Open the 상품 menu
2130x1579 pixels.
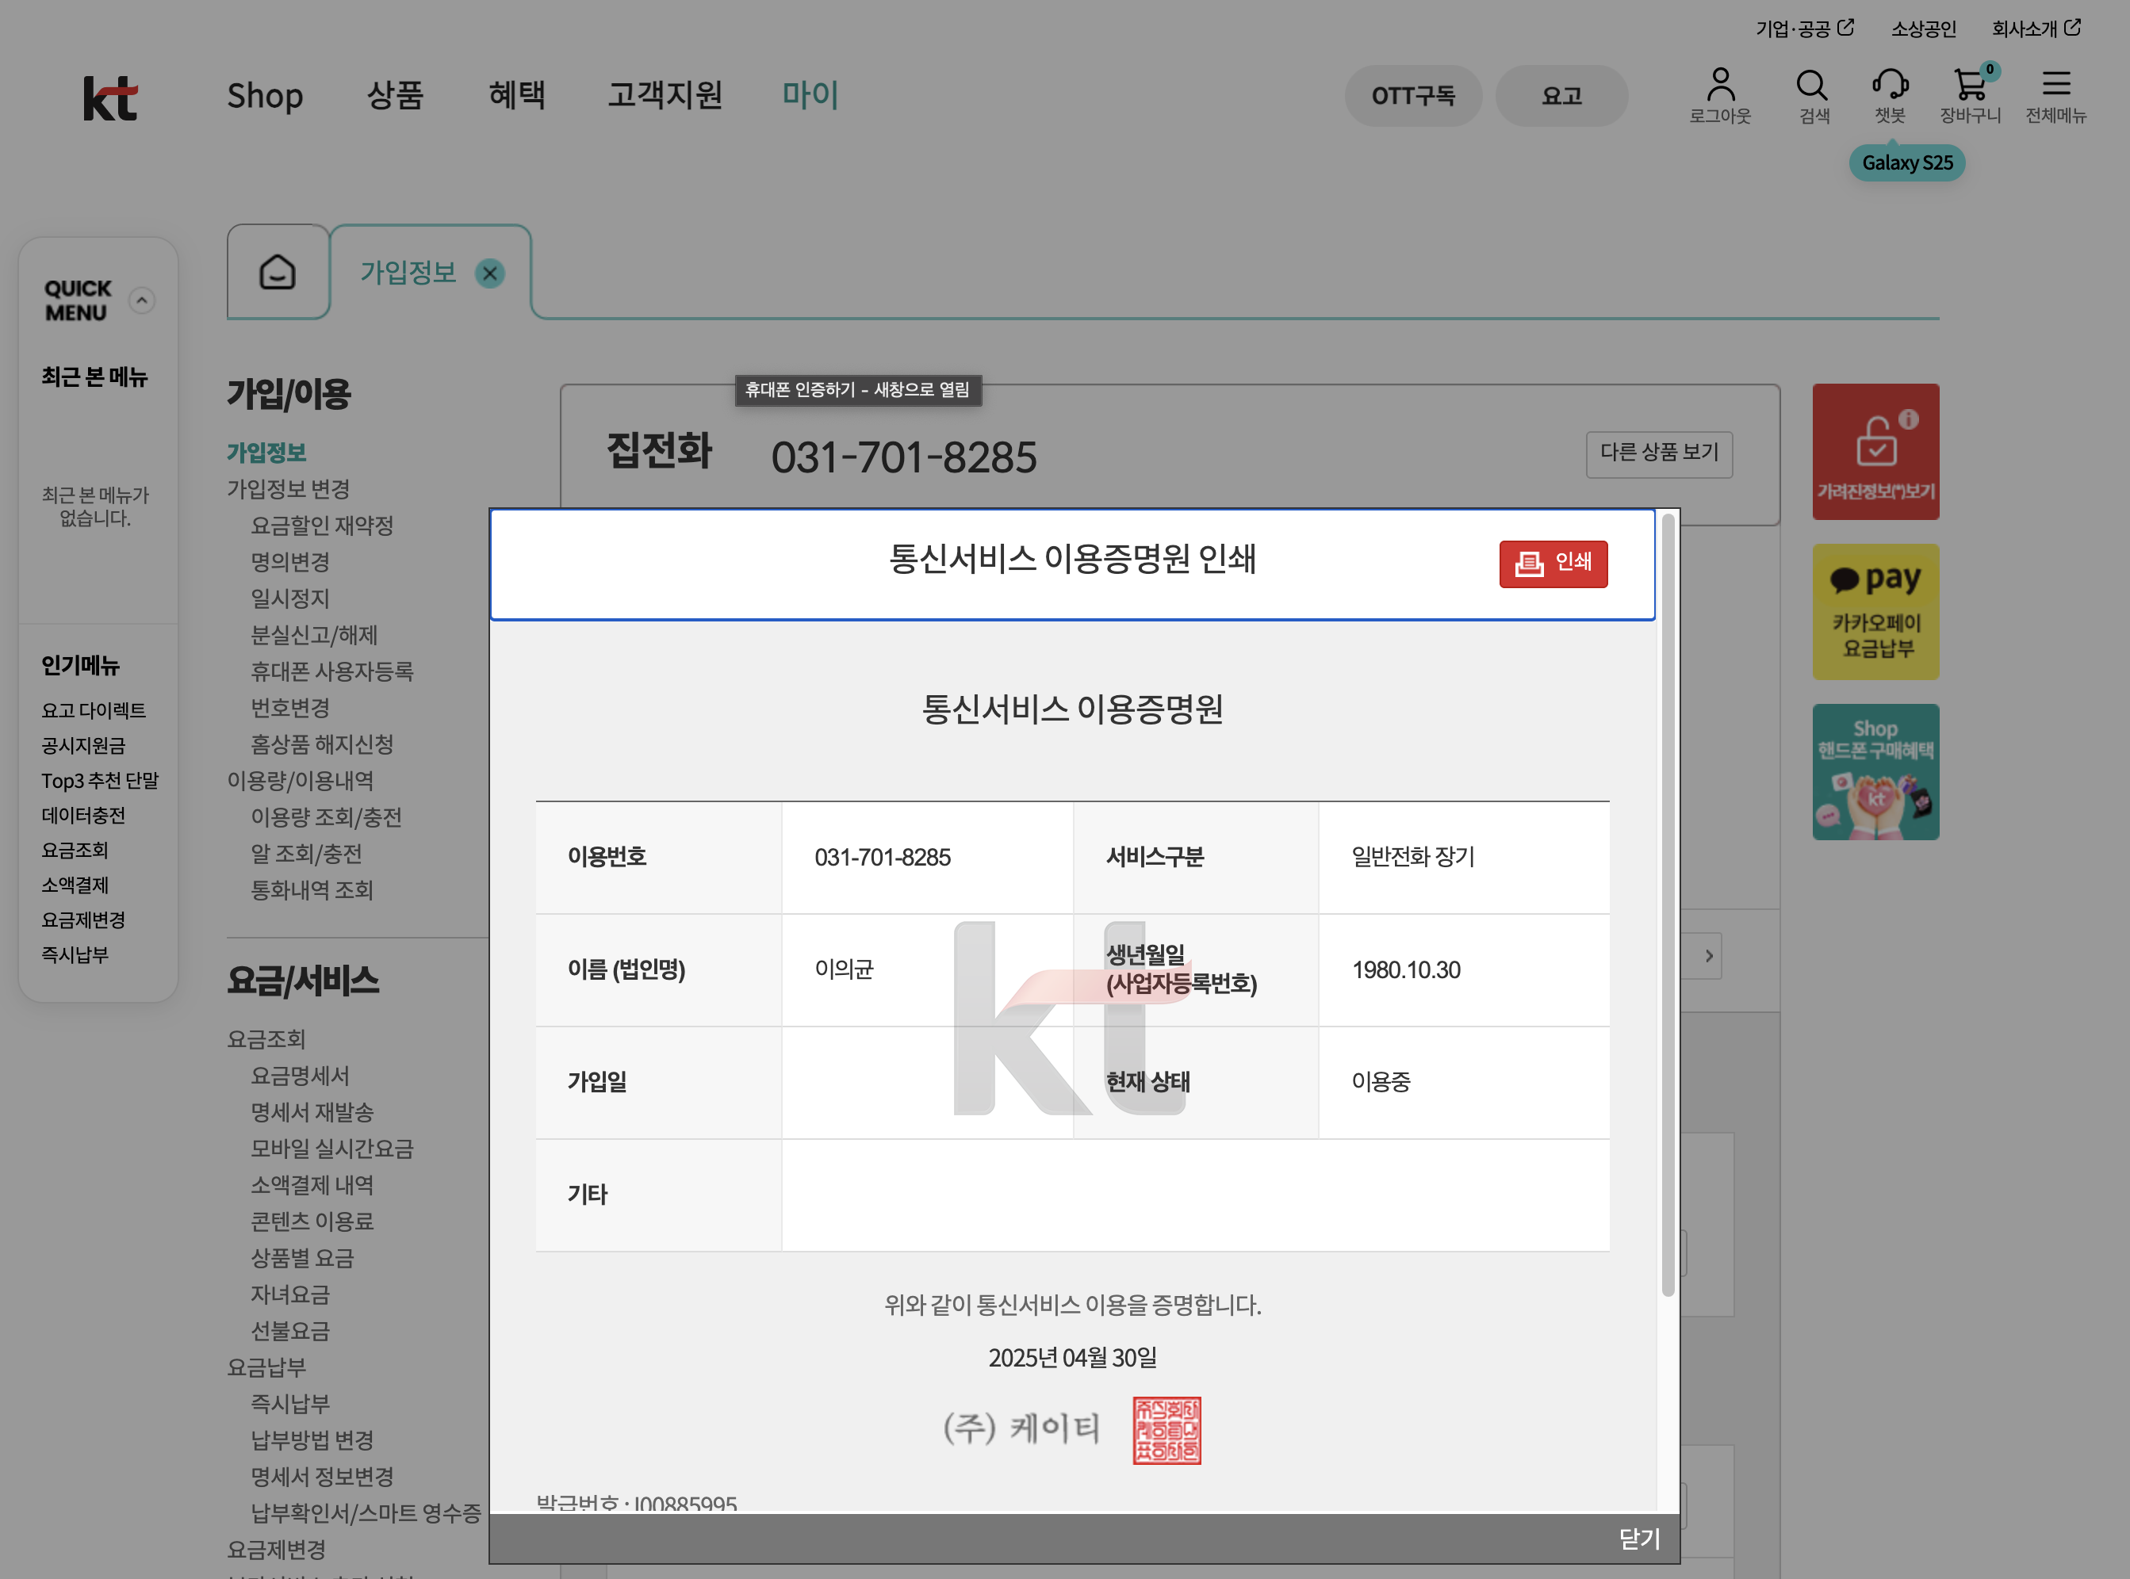(x=395, y=96)
